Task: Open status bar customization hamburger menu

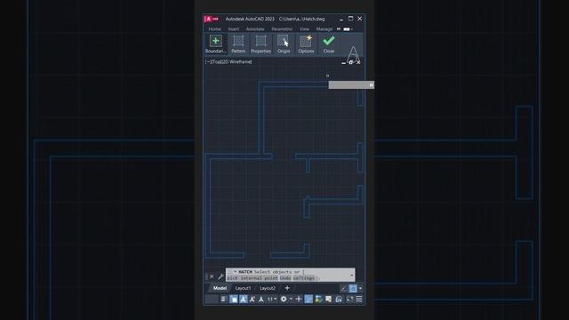Action: (359, 299)
